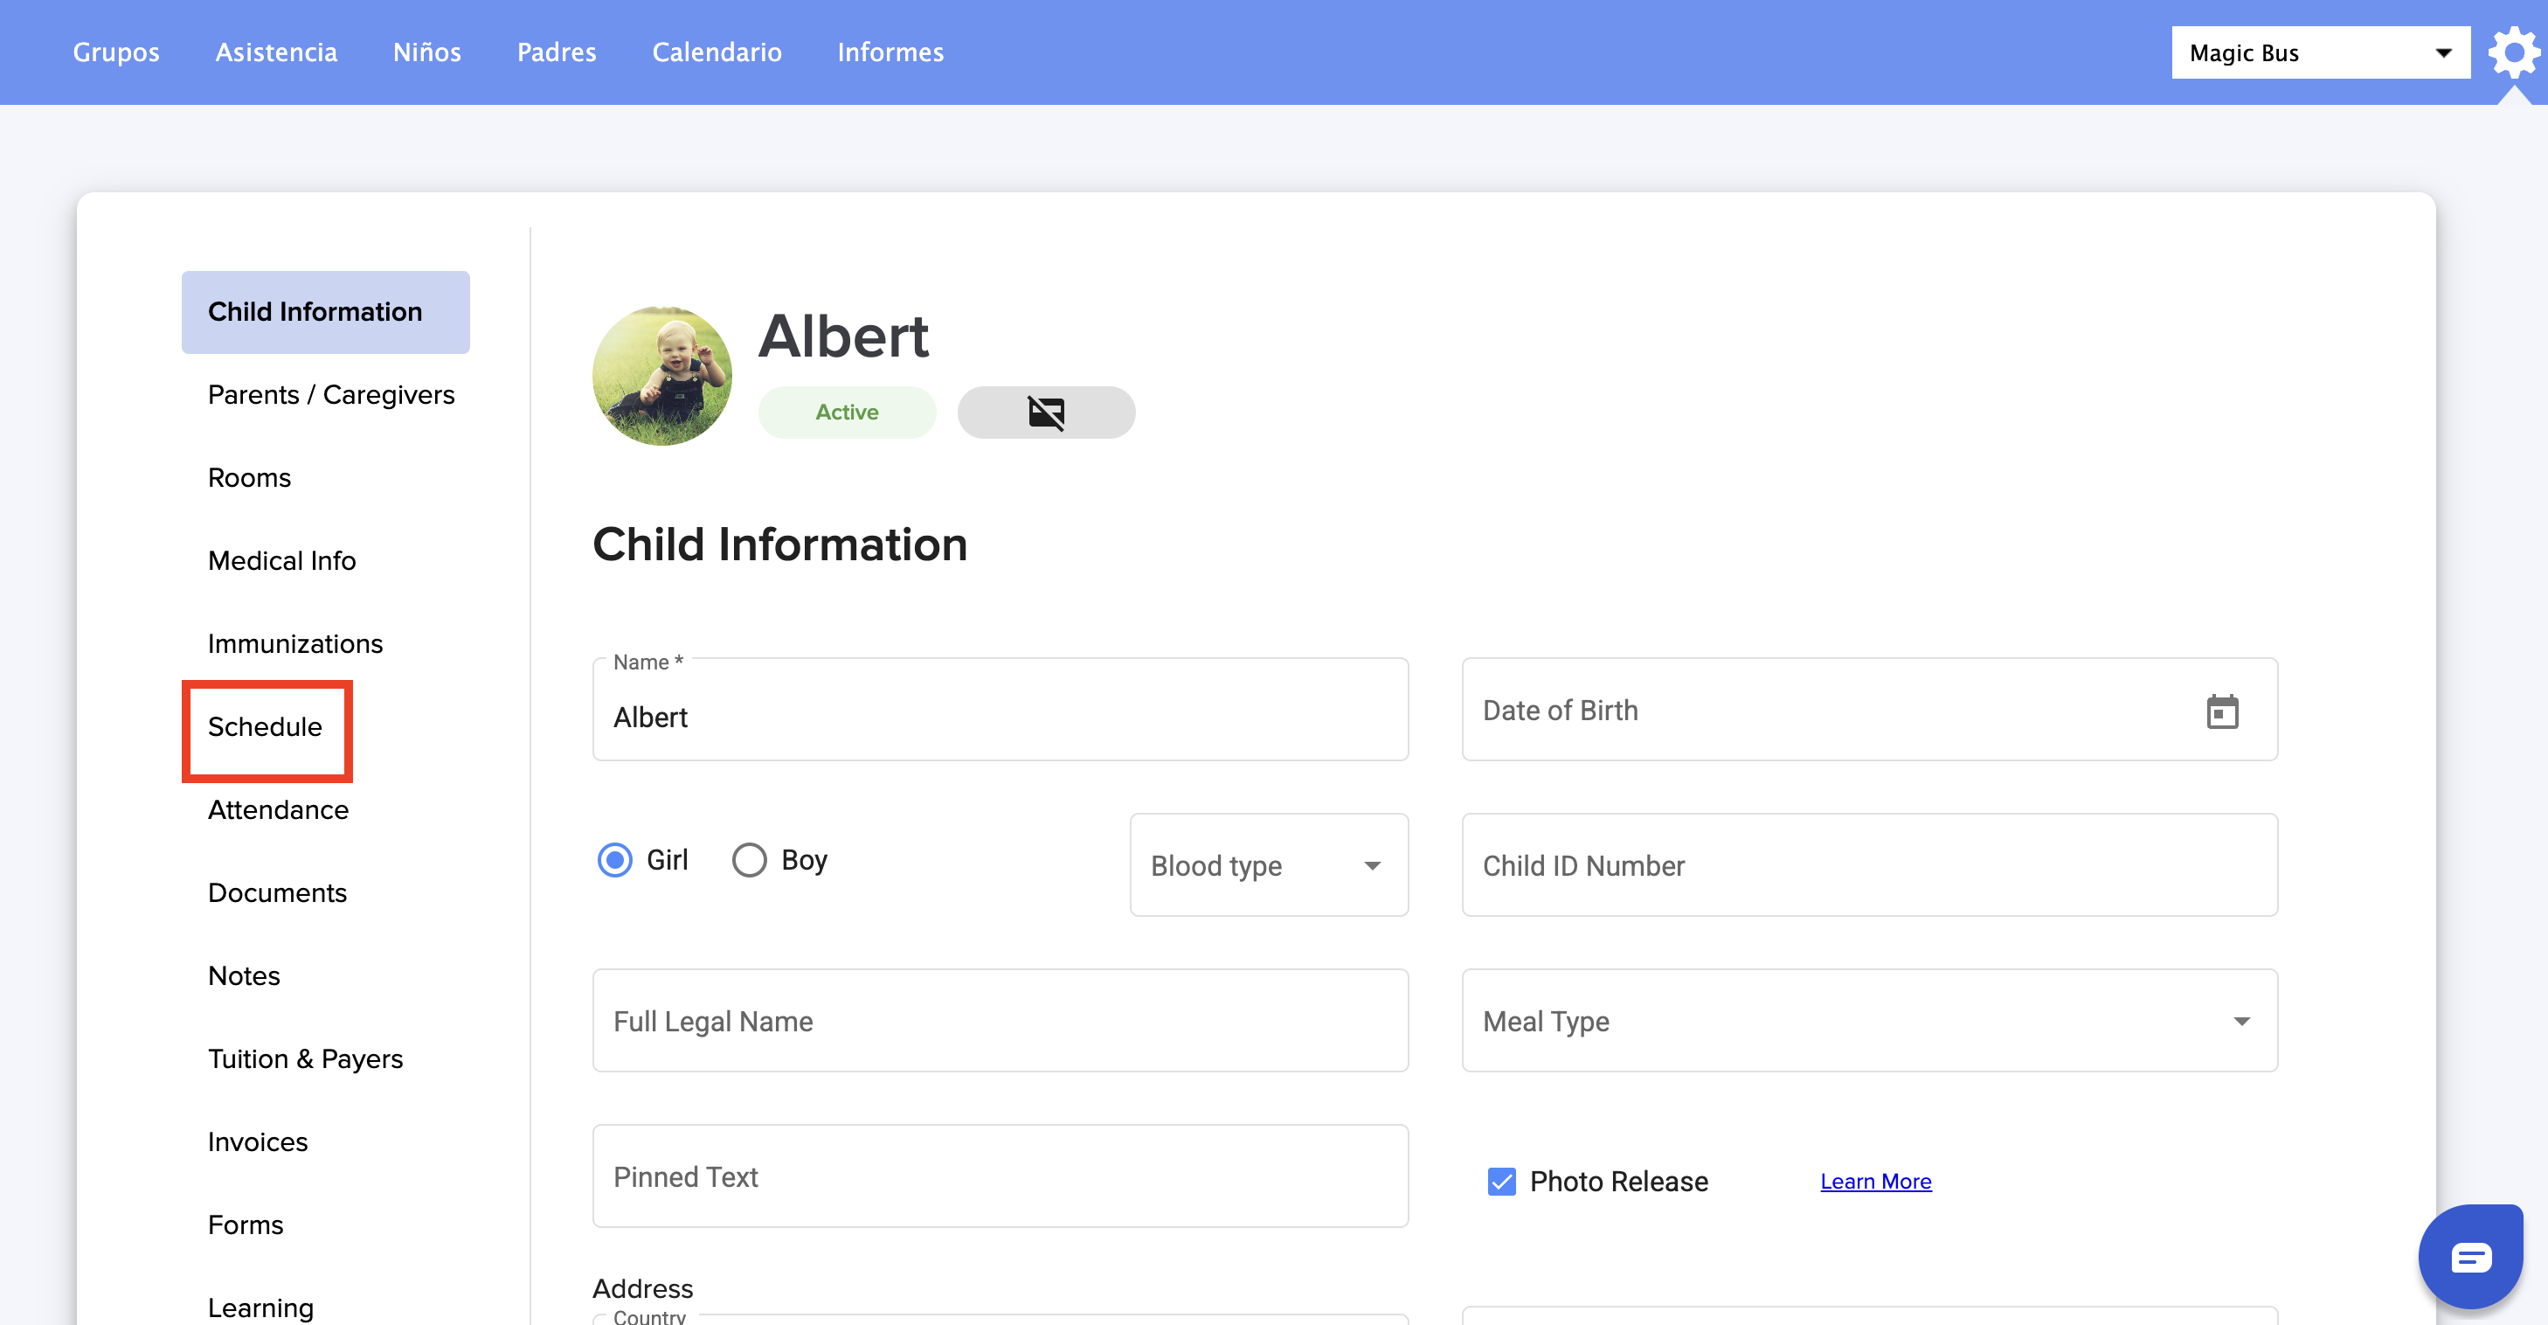Open the chat support bubble icon
The image size is (2548, 1325).
coord(2470,1257)
